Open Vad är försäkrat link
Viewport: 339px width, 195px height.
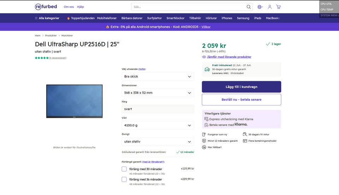tap(153, 162)
